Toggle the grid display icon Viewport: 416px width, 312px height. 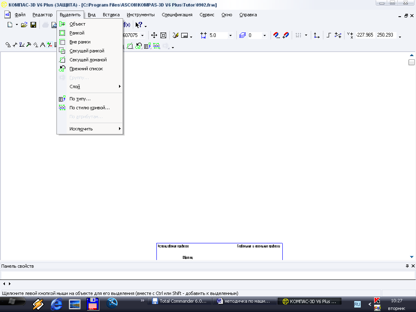click(298, 35)
